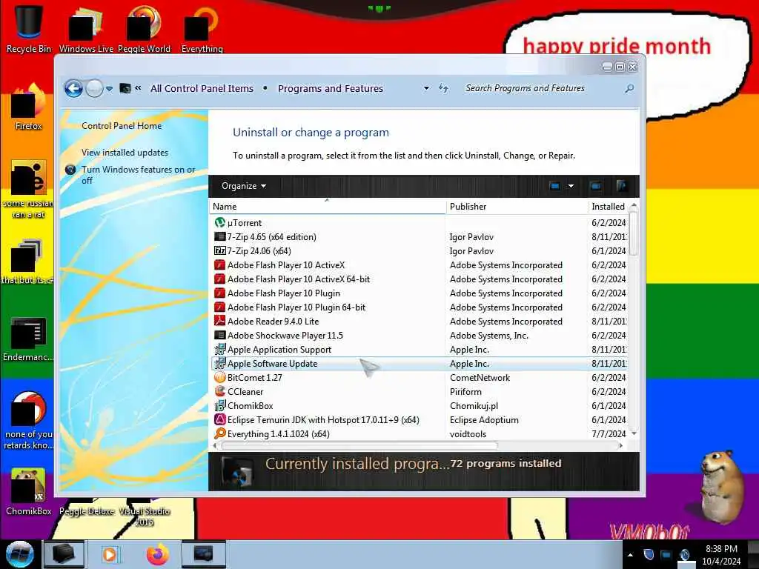Click the refresh button in address bar
Viewport: 759px width, 569px height.
point(443,88)
